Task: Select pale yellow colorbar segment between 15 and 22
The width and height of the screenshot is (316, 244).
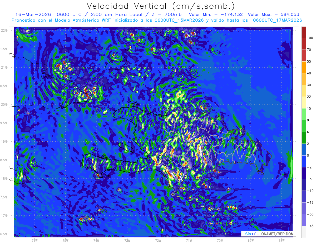Action: (x=304, y=102)
